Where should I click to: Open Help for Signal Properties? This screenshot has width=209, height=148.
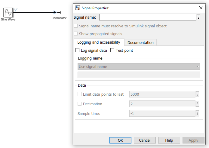(x=169, y=140)
